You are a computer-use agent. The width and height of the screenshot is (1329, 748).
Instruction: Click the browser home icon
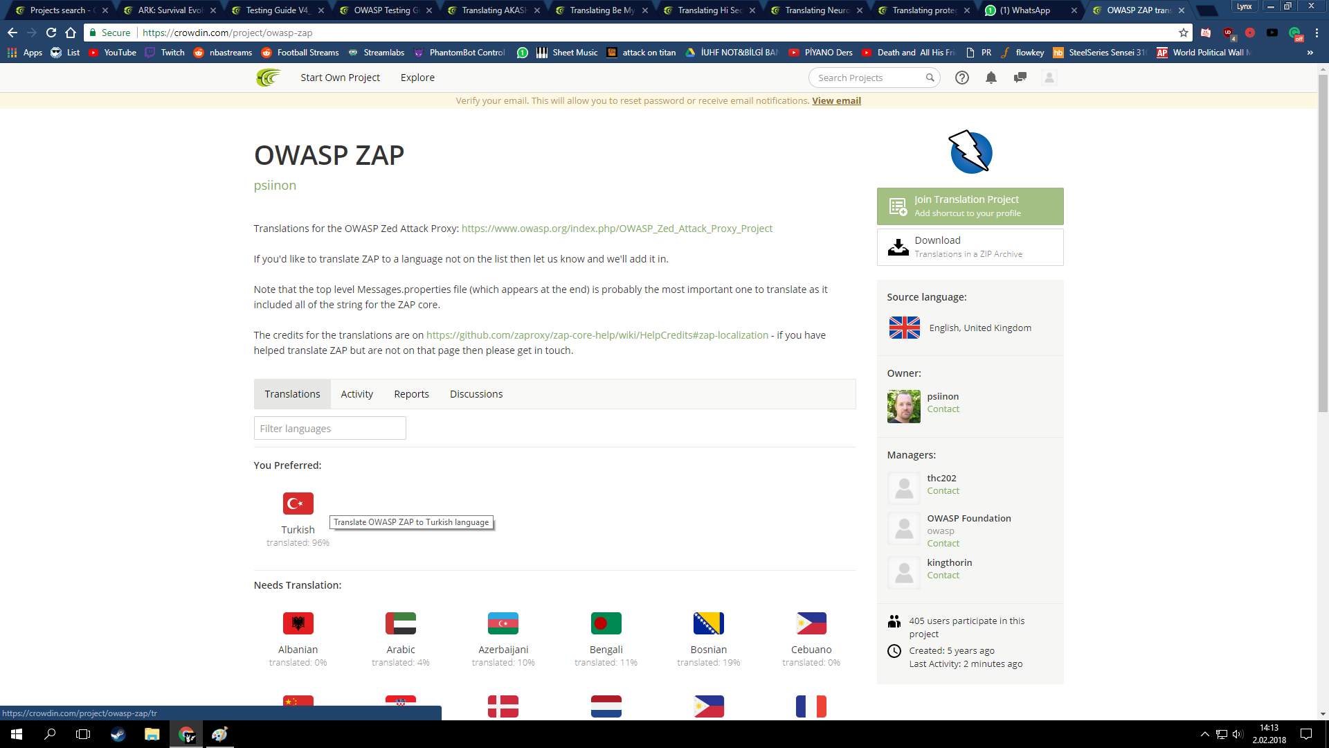71,33
